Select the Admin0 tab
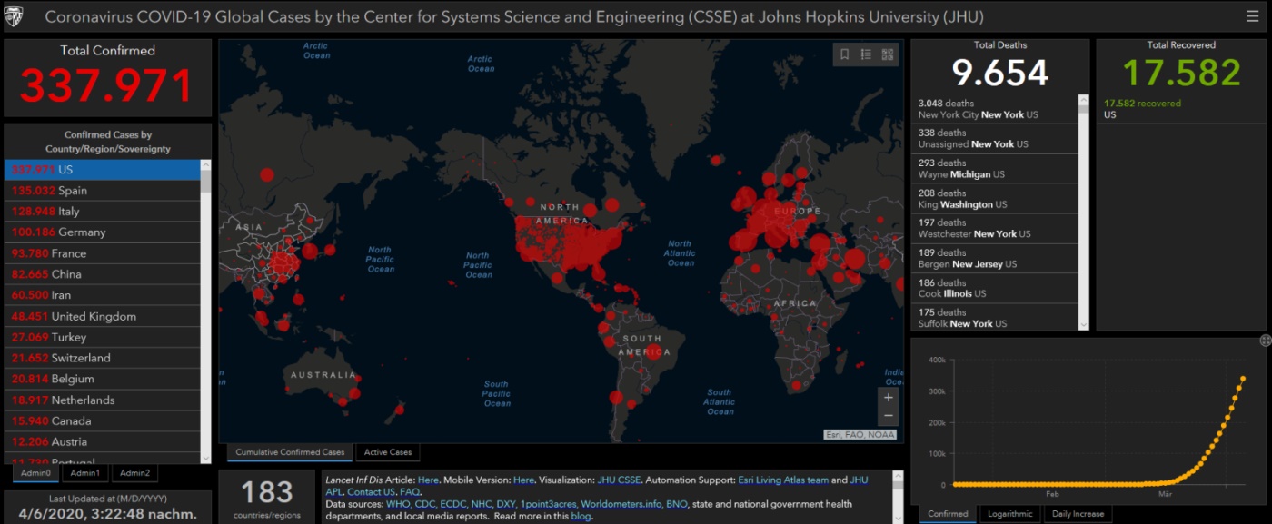The height and width of the screenshot is (524, 1272). click(x=35, y=473)
